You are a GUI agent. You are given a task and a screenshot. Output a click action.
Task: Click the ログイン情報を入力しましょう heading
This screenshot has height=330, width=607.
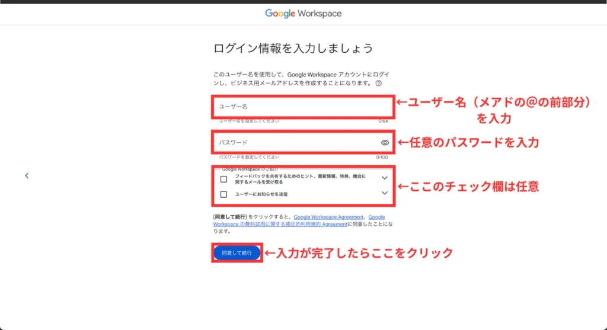click(x=293, y=48)
